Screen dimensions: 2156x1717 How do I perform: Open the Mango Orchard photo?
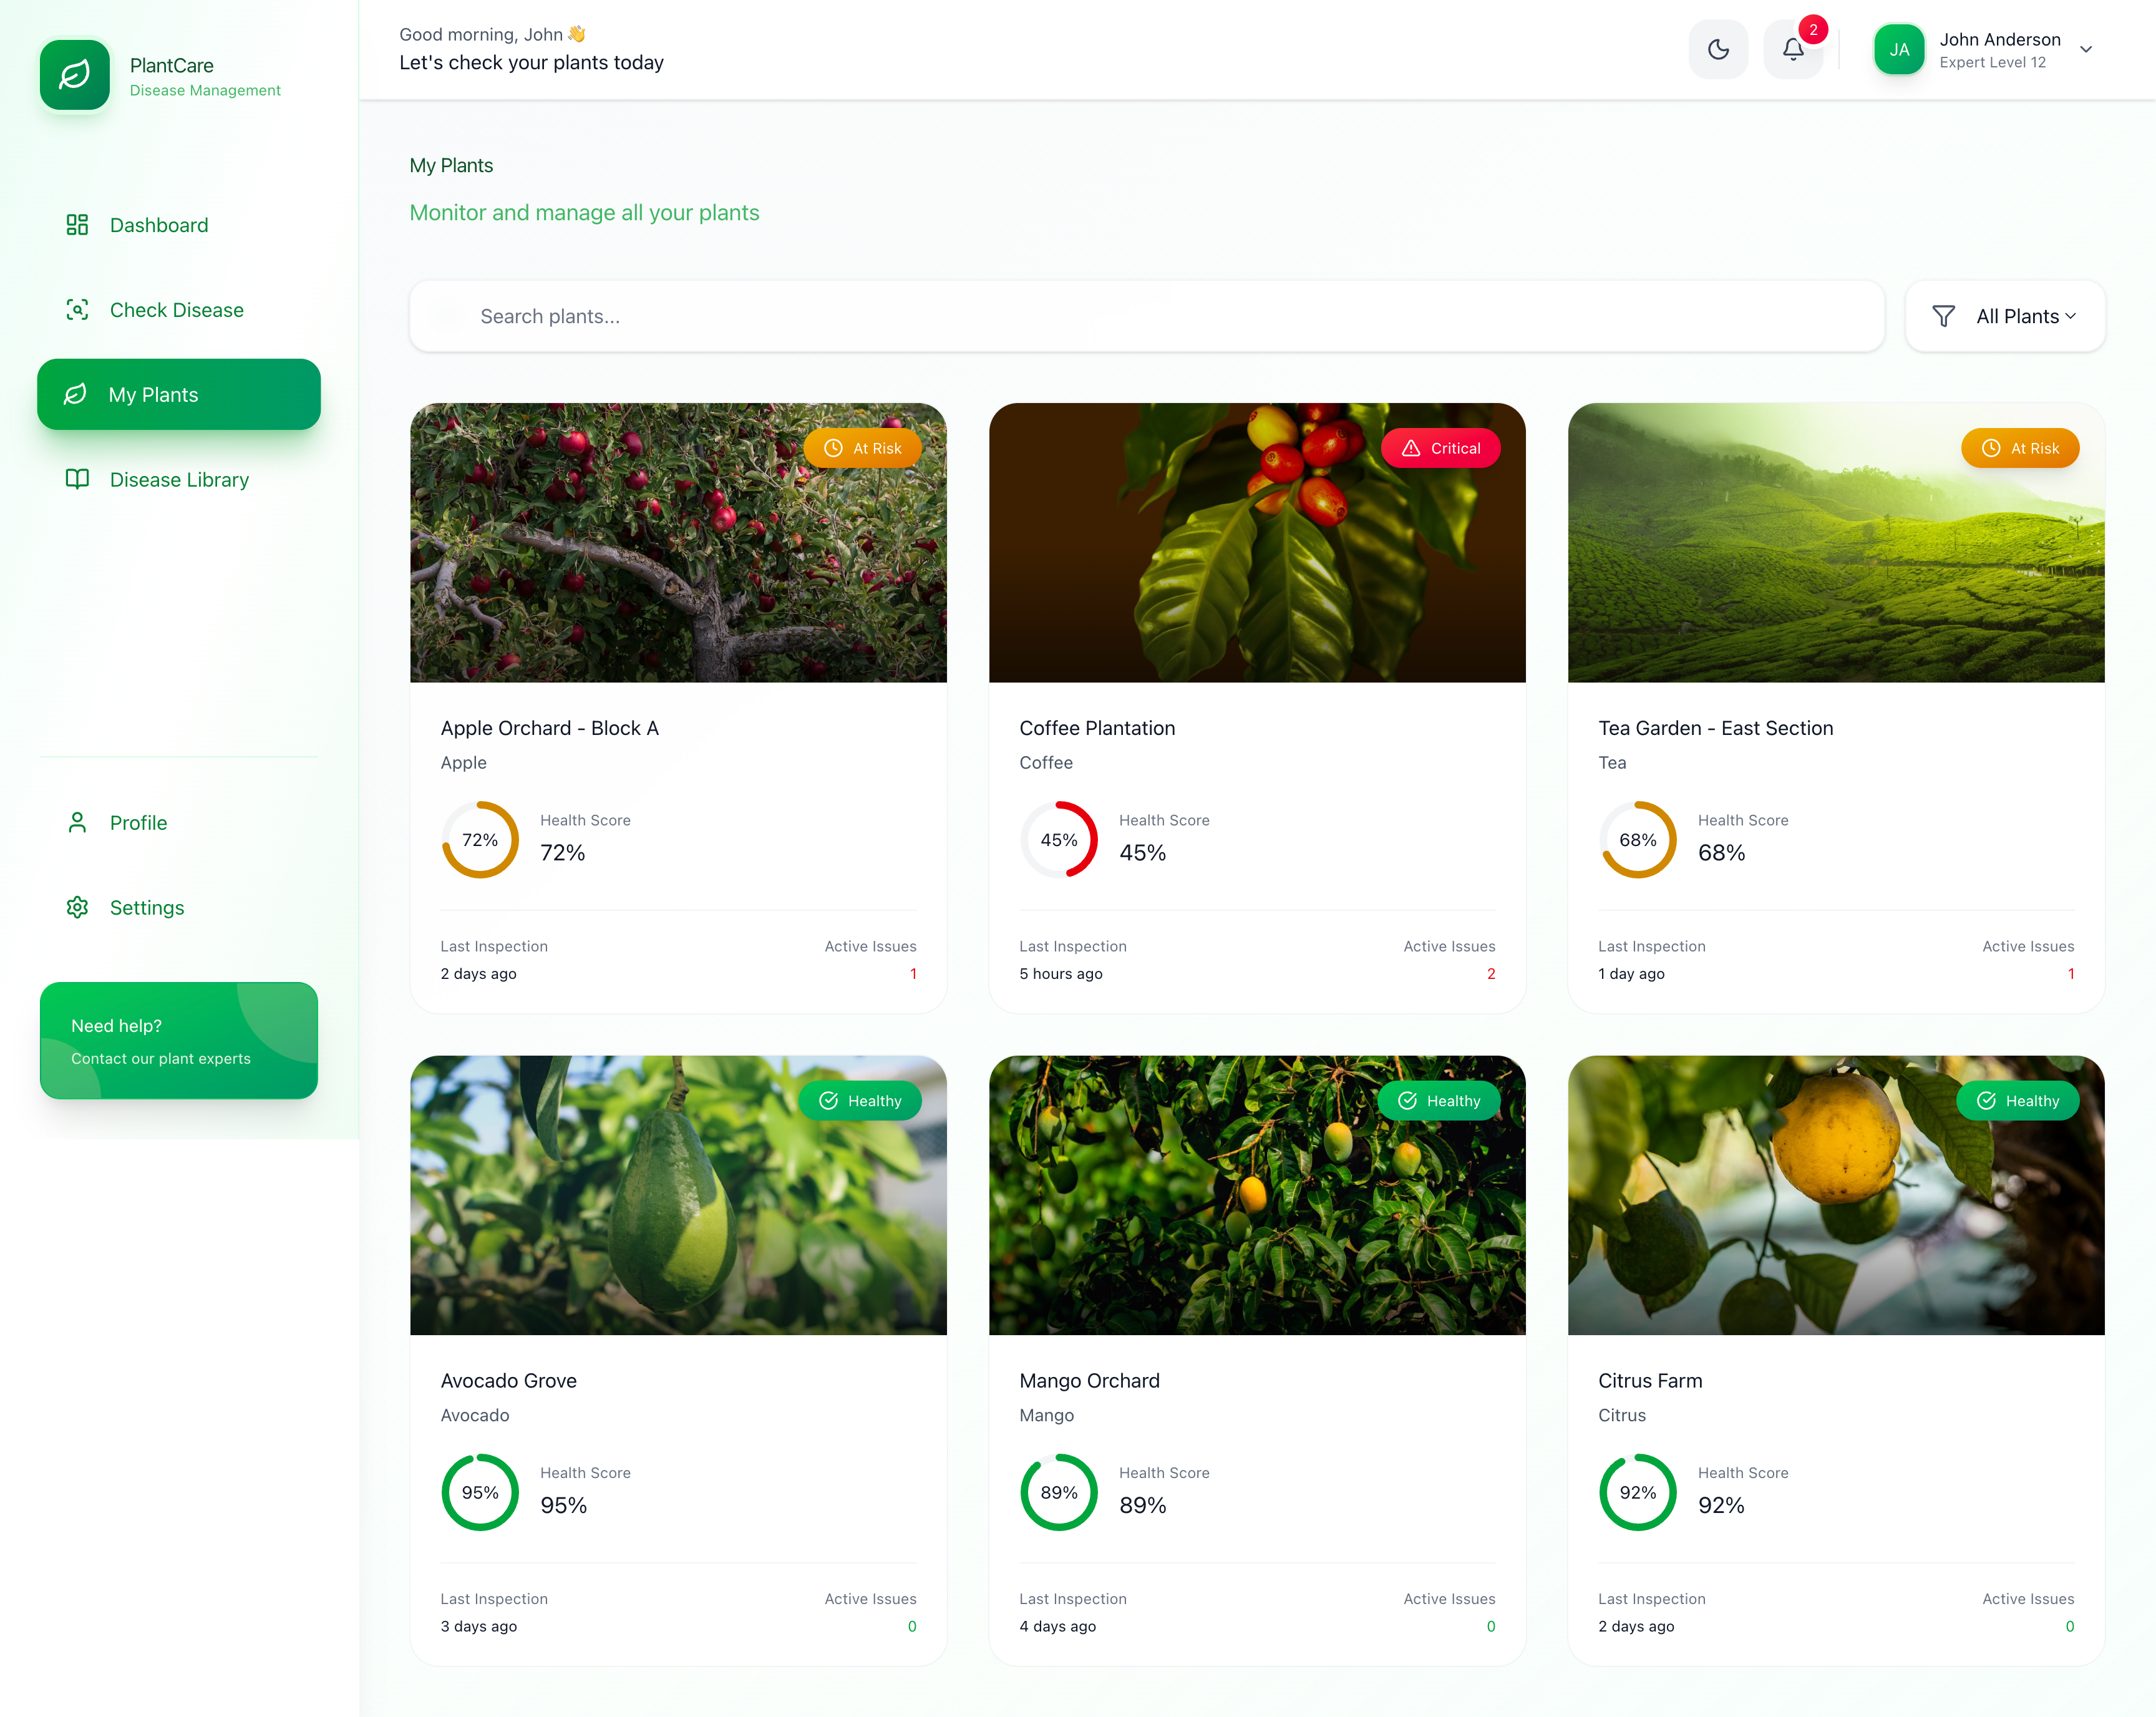pos(1257,1195)
